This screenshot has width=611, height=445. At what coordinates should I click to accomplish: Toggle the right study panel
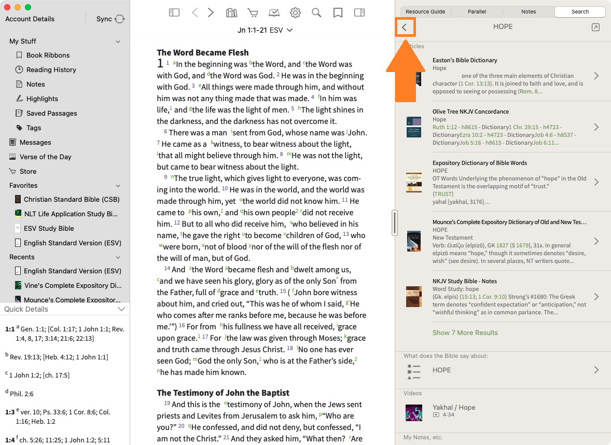359,13
